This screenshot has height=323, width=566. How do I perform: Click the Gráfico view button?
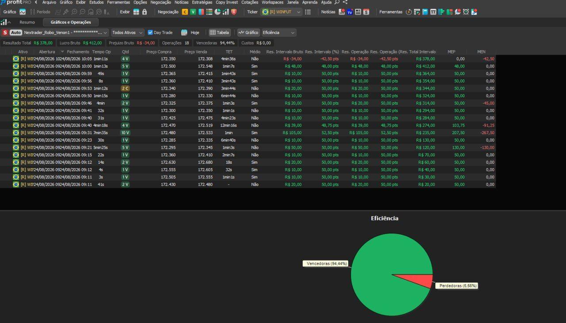click(x=248, y=33)
